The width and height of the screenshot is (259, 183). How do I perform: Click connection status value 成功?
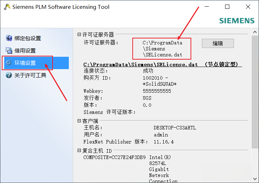coord(148,71)
